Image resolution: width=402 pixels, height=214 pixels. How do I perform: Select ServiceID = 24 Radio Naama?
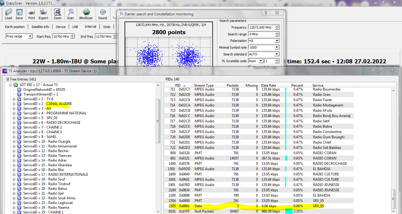46,208
